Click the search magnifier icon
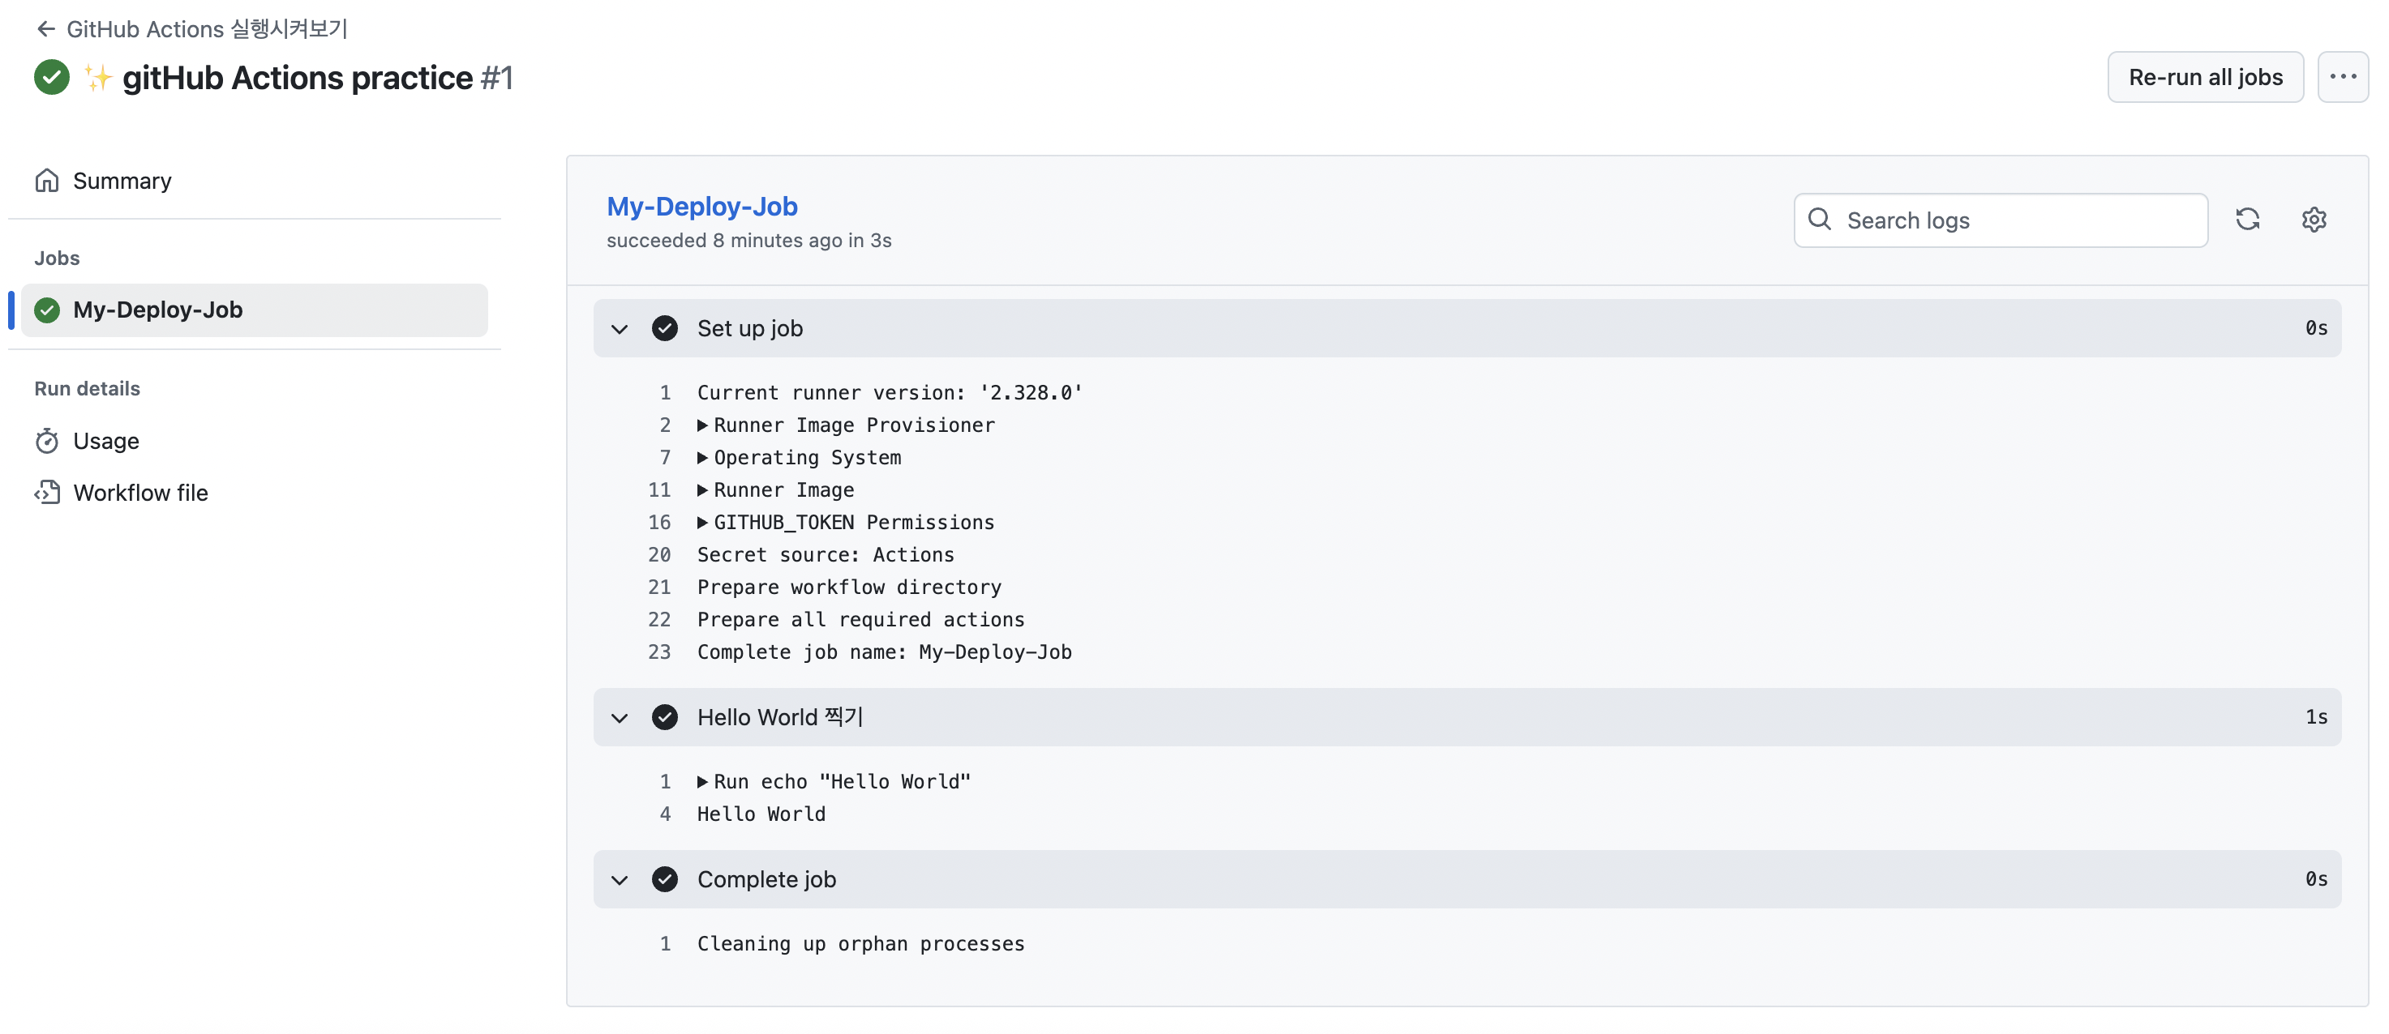This screenshot has width=2389, height=1034. pyautogui.click(x=1820, y=220)
